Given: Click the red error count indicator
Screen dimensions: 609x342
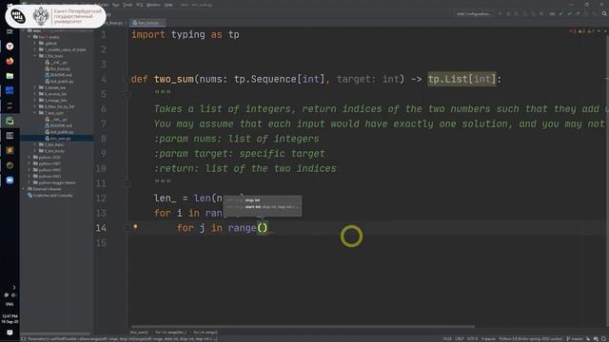Looking at the screenshot, I should tap(572, 31).
